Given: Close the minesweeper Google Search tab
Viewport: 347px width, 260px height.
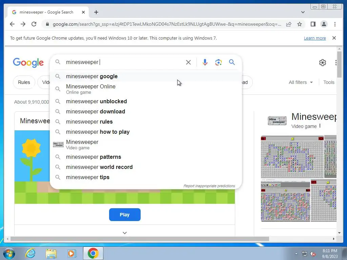Looking at the screenshot, I should click(83, 12).
